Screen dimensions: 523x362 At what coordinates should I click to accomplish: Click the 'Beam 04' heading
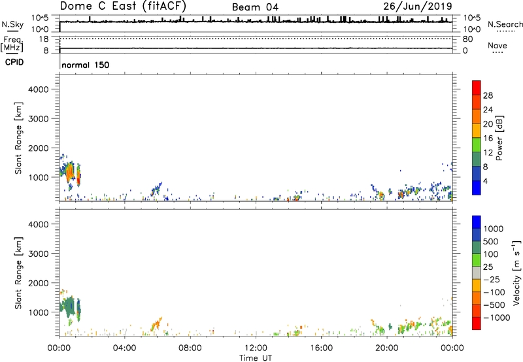coord(255,7)
